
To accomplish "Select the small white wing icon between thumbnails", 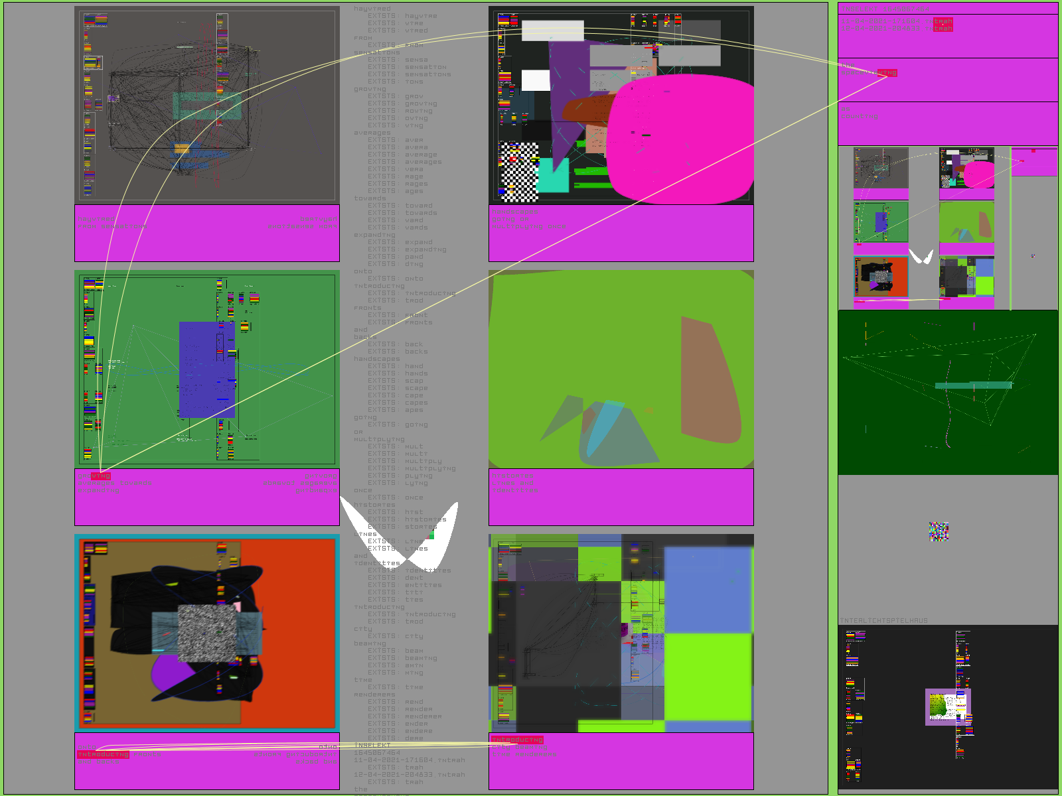I will click(921, 256).
